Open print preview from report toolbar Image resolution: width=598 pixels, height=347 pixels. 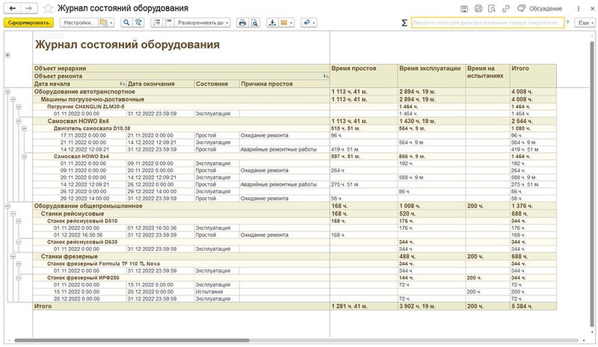coord(254,23)
